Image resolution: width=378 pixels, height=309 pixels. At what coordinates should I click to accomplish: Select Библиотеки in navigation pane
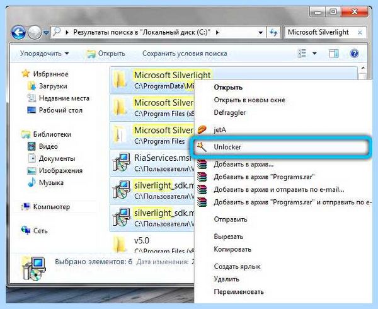(x=52, y=134)
